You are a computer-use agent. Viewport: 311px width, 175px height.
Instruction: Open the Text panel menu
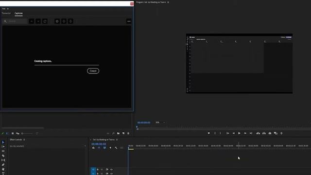8,9
